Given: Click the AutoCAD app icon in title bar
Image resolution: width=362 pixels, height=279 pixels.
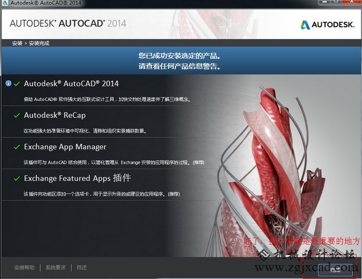Looking at the screenshot, I should [x=5, y=3].
